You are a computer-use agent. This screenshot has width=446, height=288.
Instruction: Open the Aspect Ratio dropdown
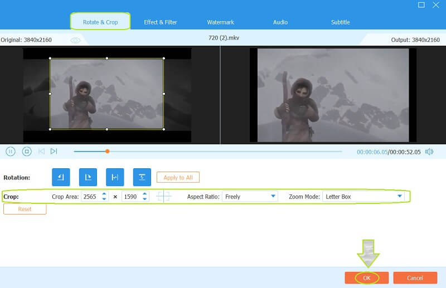[x=250, y=197]
